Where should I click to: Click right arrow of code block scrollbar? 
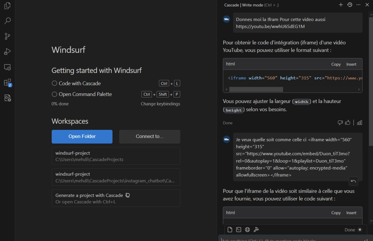pos(359,89)
